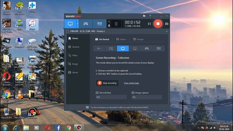Open the network icon in the tray
The height and width of the screenshot is (131, 233).
coord(211,128)
